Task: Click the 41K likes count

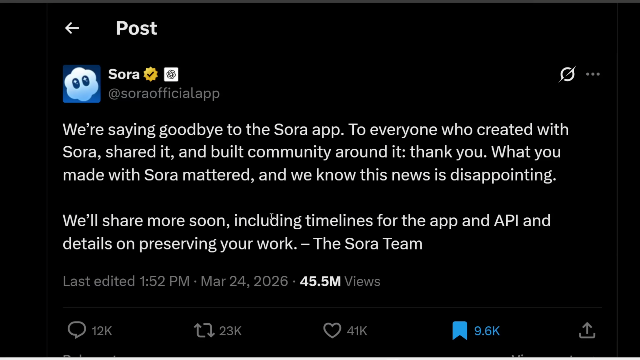Action: point(357,331)
